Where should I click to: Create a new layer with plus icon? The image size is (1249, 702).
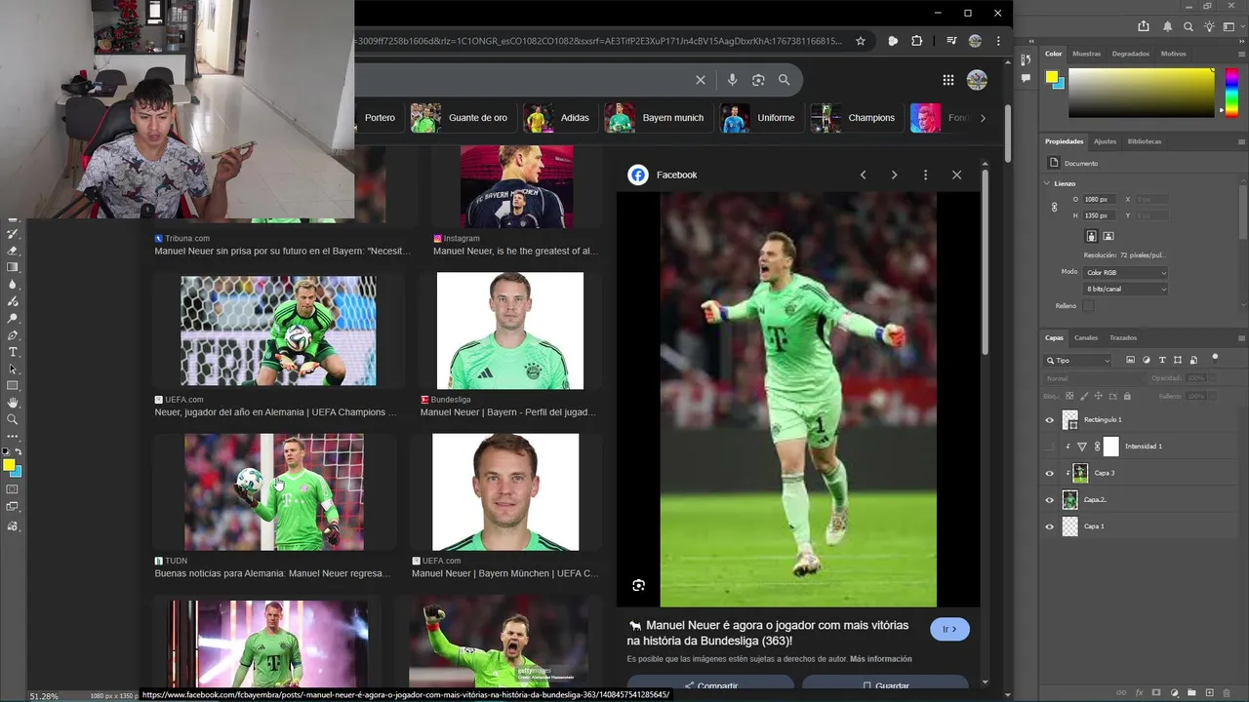[1210, 692]
